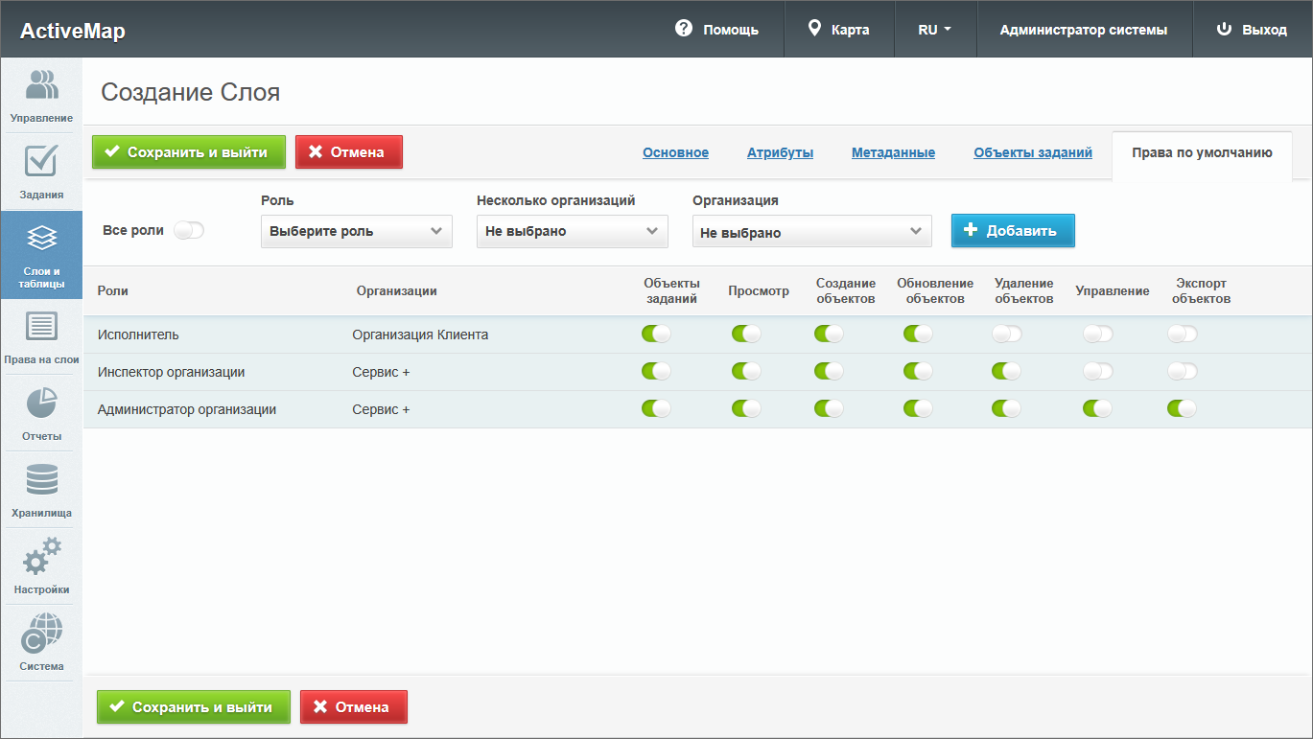Open the RU language dropdown
Viewport: 1313px width, 739px height.
click(934, 30)
